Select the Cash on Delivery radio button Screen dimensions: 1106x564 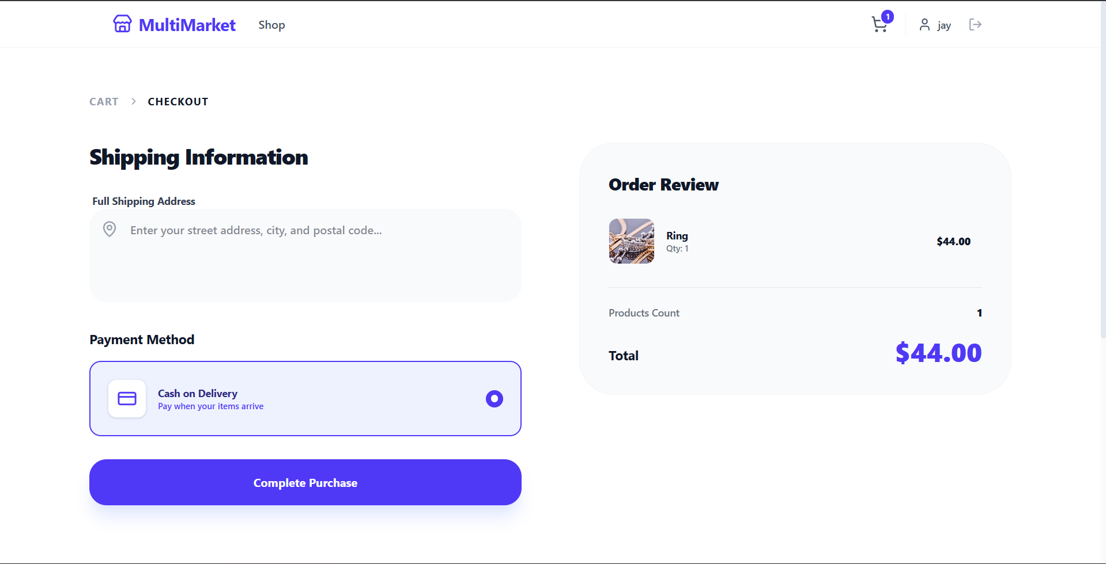coord(494,399)
